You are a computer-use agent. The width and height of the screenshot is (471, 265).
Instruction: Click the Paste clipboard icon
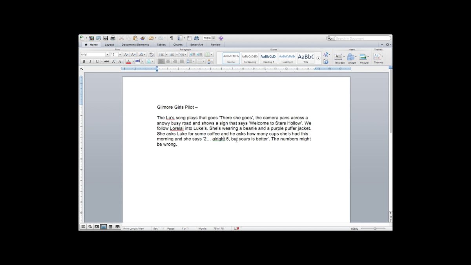coord(135,38)
